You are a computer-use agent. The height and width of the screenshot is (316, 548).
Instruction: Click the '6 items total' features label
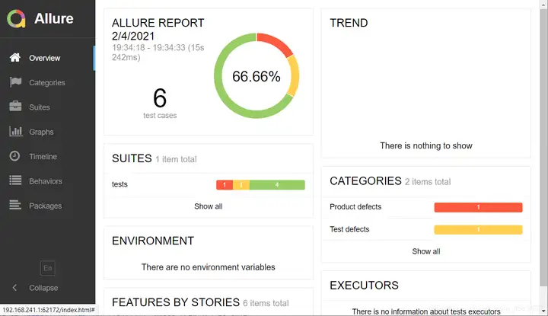click(266, 303)
